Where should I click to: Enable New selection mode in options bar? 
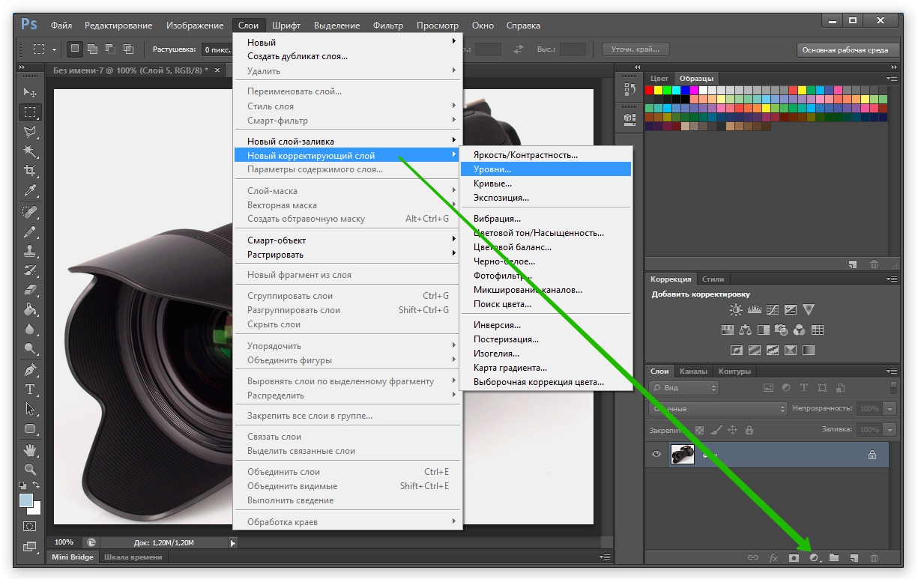coord(75,49)
